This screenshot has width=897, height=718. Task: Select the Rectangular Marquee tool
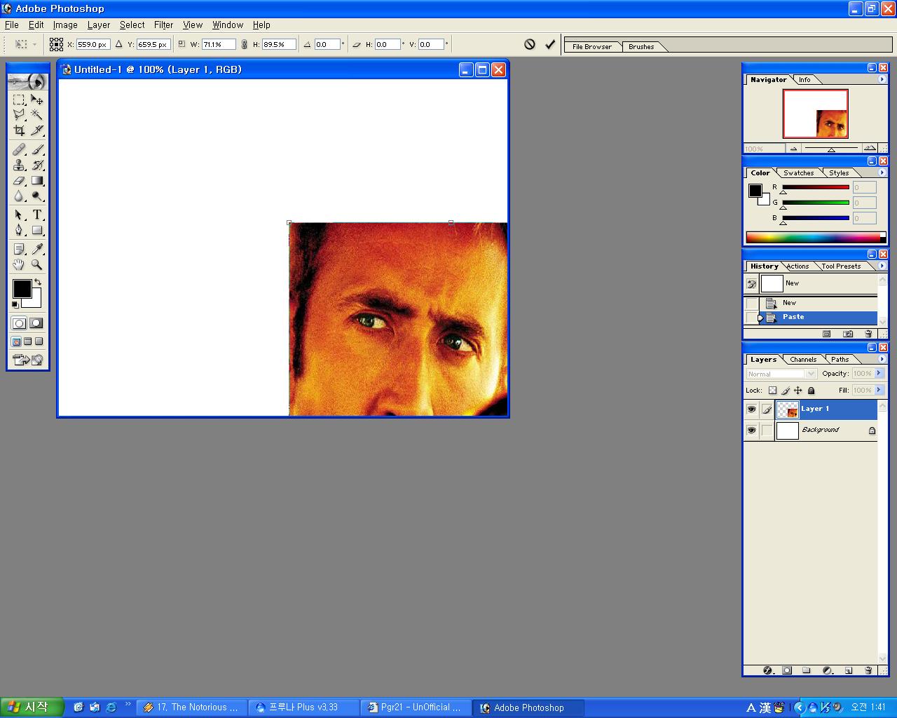[x=19, y=100]
